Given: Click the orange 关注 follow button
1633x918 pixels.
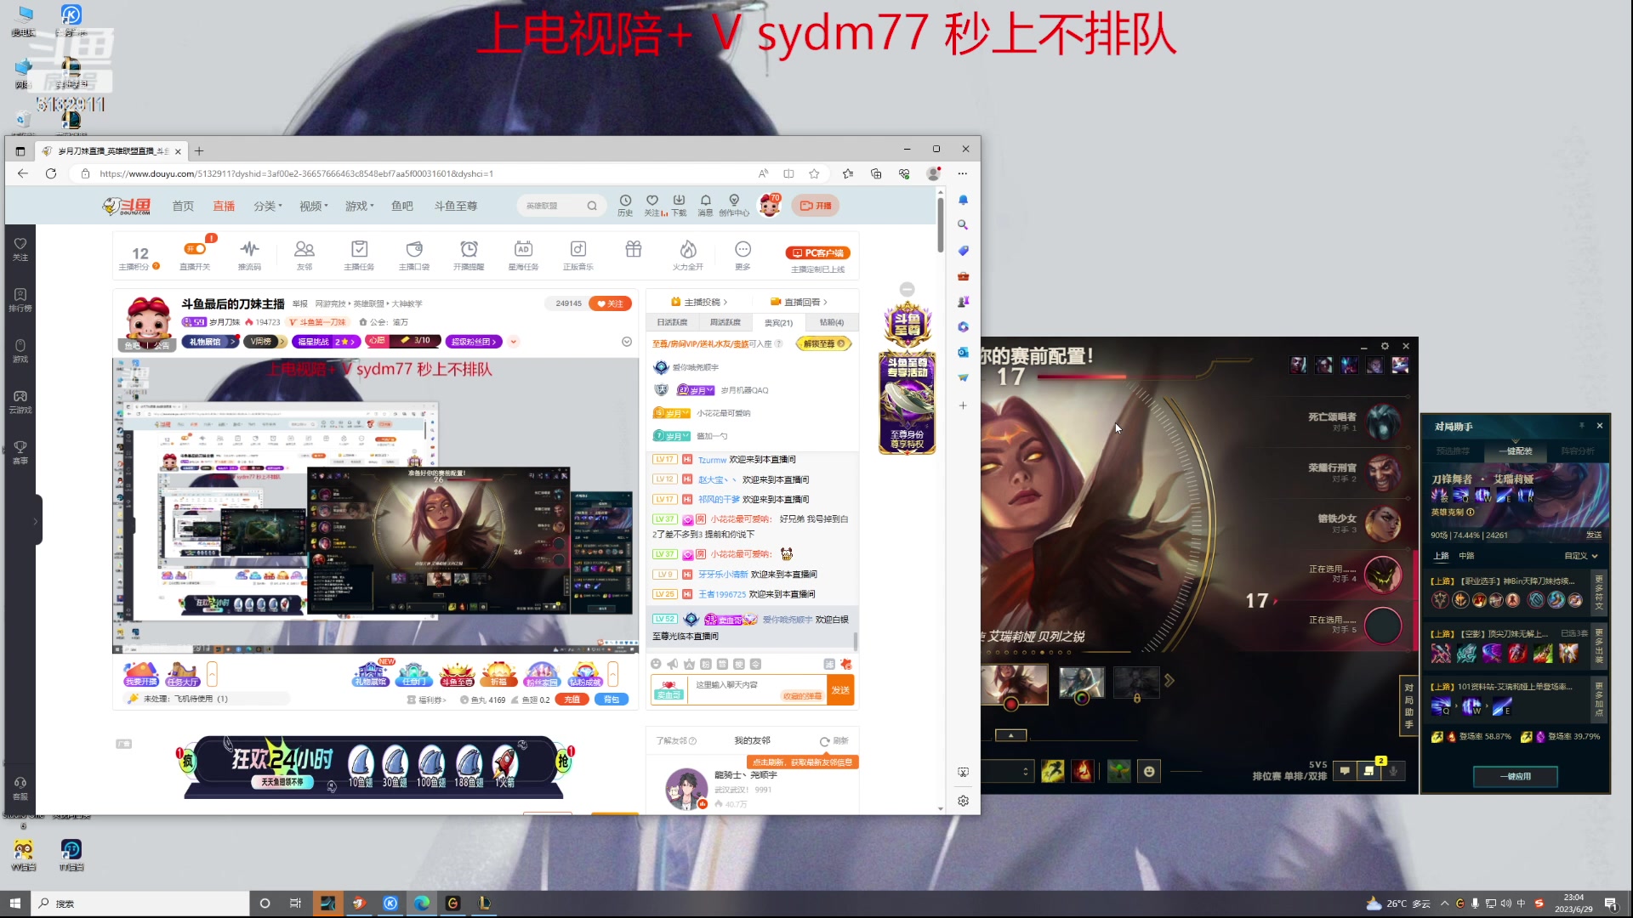Looking at the screenshot, I should click(x=610, y=303).
